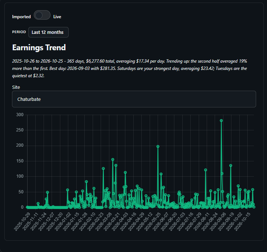Click the data point peaking near 155
Viewport: 267px width, 252px height.
[x=113, y=160]
